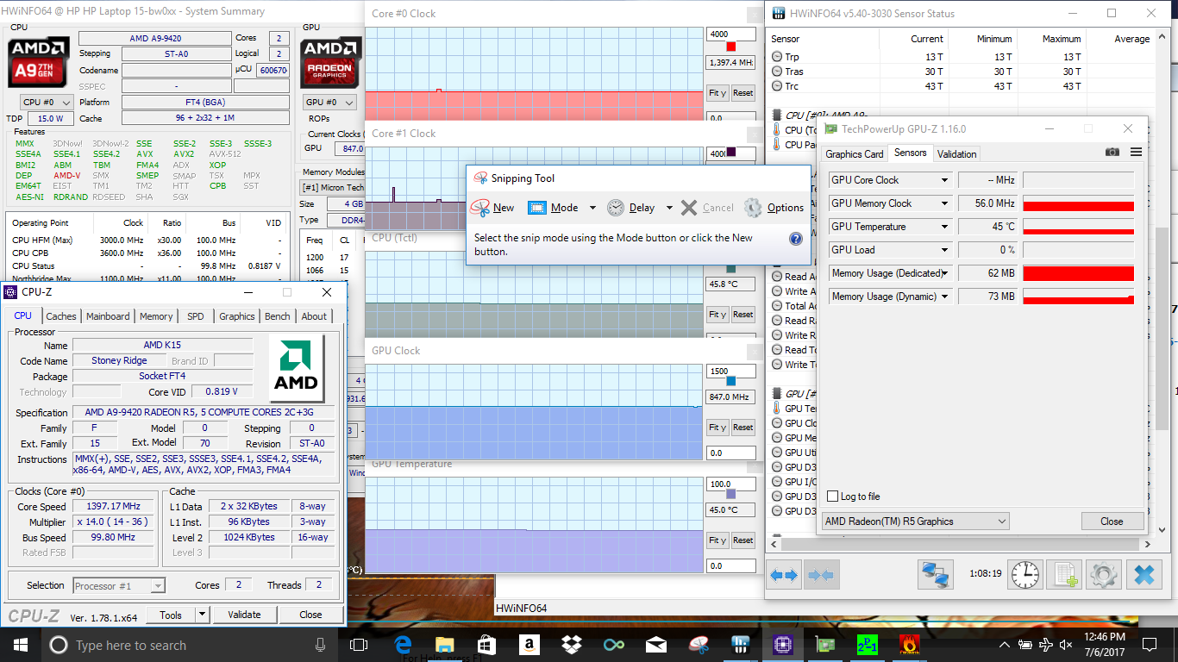Click the expand arrows icon in HWiNFO

[783, 574]
